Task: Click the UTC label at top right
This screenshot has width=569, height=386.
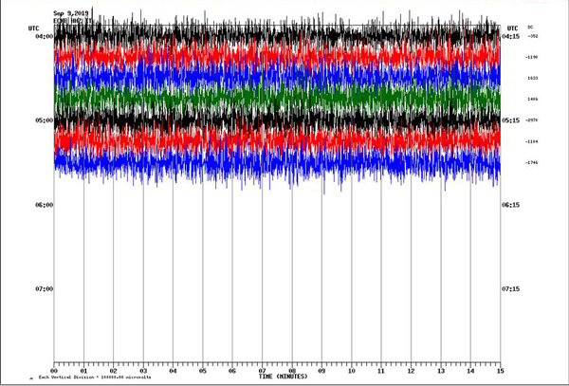Action: (512, 28)
